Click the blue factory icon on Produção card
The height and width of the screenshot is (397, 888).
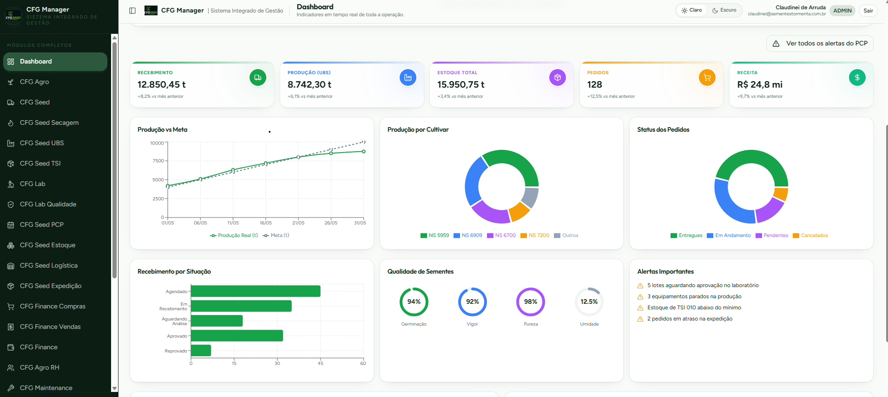408,77
